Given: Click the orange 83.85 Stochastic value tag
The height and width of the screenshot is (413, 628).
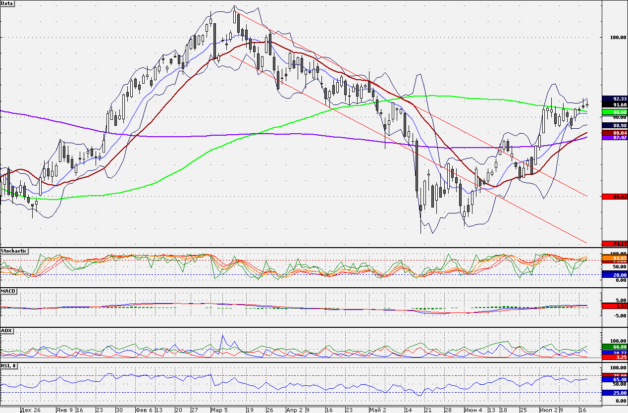Looking at the screenshot, I should tap(615, 258).
